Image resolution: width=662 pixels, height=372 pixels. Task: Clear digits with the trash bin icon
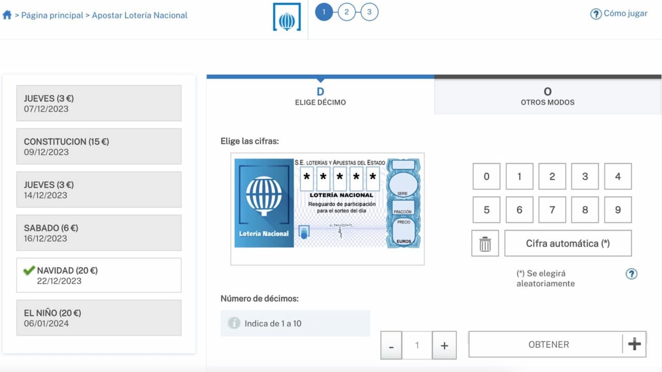[485, 243]
